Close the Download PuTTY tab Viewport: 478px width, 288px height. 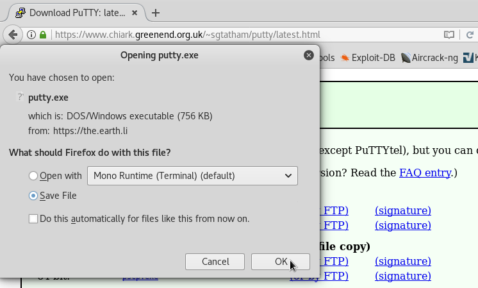pos(135,13)
